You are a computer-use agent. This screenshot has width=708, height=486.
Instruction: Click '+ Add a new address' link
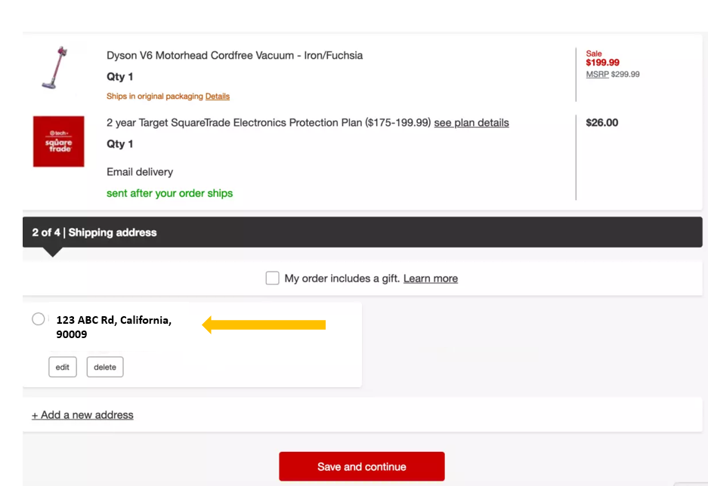(x=82, y=415)
